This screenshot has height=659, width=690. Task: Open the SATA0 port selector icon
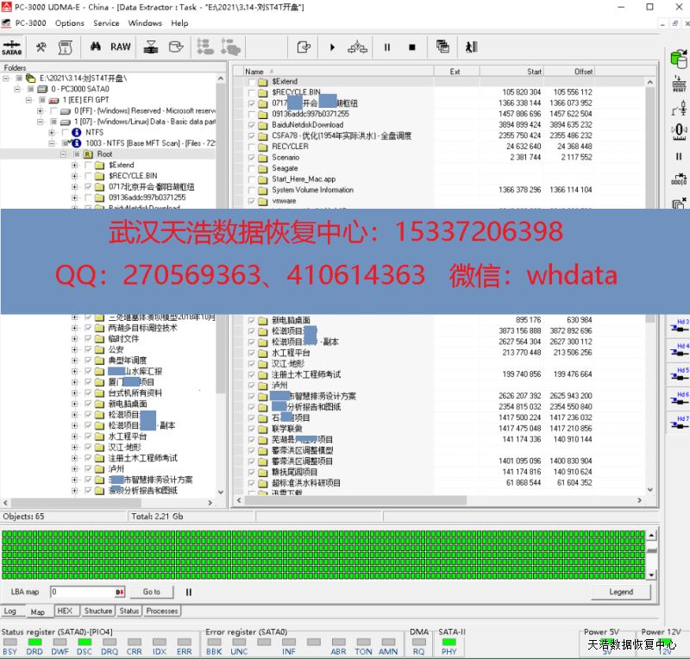12,47
